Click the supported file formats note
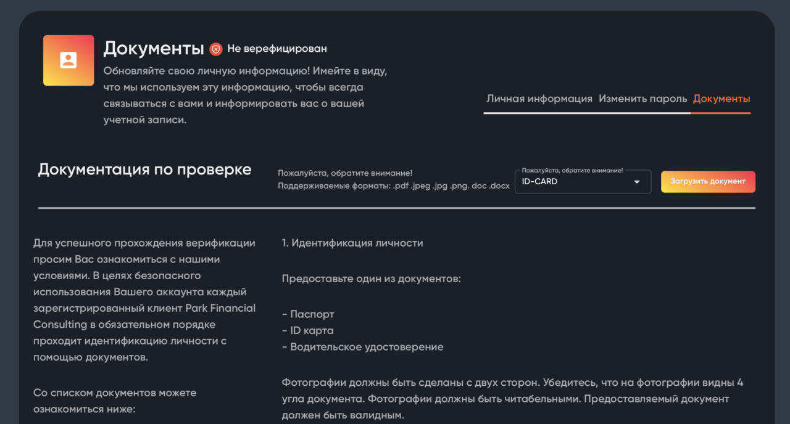This screenshot has height=424, width=790. (x=394, y=185)
